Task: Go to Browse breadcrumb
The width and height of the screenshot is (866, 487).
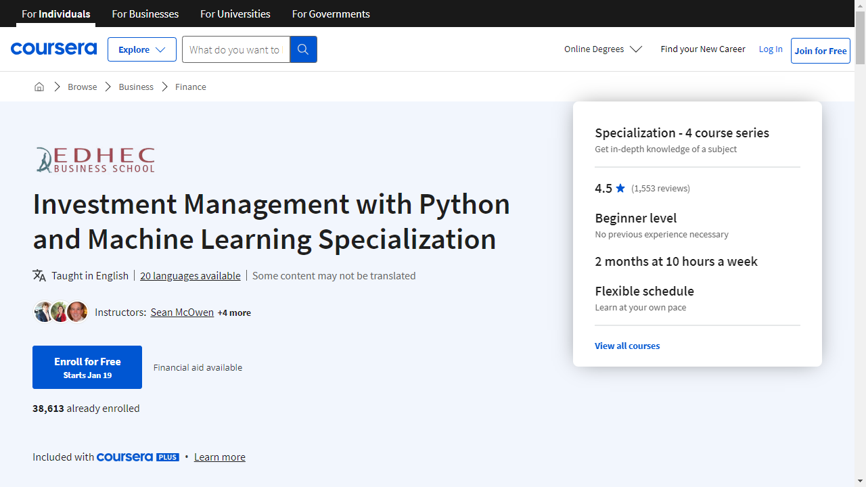Action: click(83, 87)
